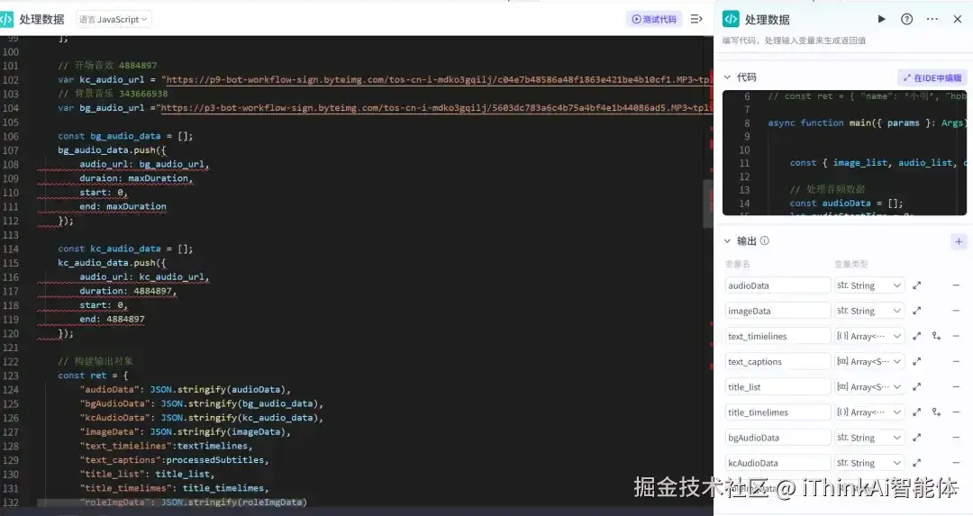Click 'const bg_audio_data = [];' on line 106
The height and width of the screenshot is (516, 973).
pos(125,136)
